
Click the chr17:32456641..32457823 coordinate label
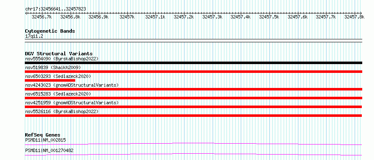55,9
